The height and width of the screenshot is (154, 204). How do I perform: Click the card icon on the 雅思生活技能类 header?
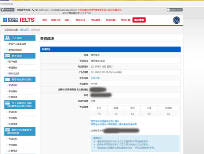7,130
